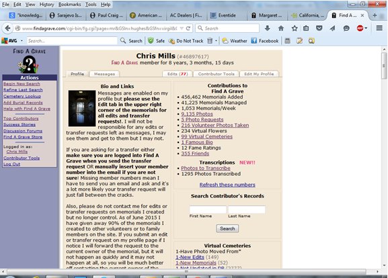Click the Firefox search box
The height and width of the screenshot is (278, 388).
[227, 28]
